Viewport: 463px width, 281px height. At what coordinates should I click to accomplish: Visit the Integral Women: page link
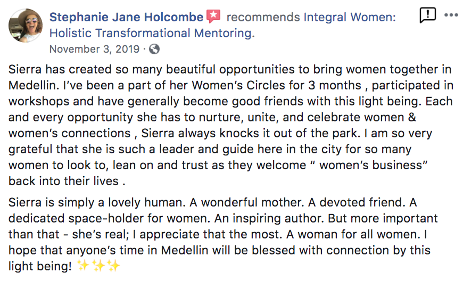[350, 17]
